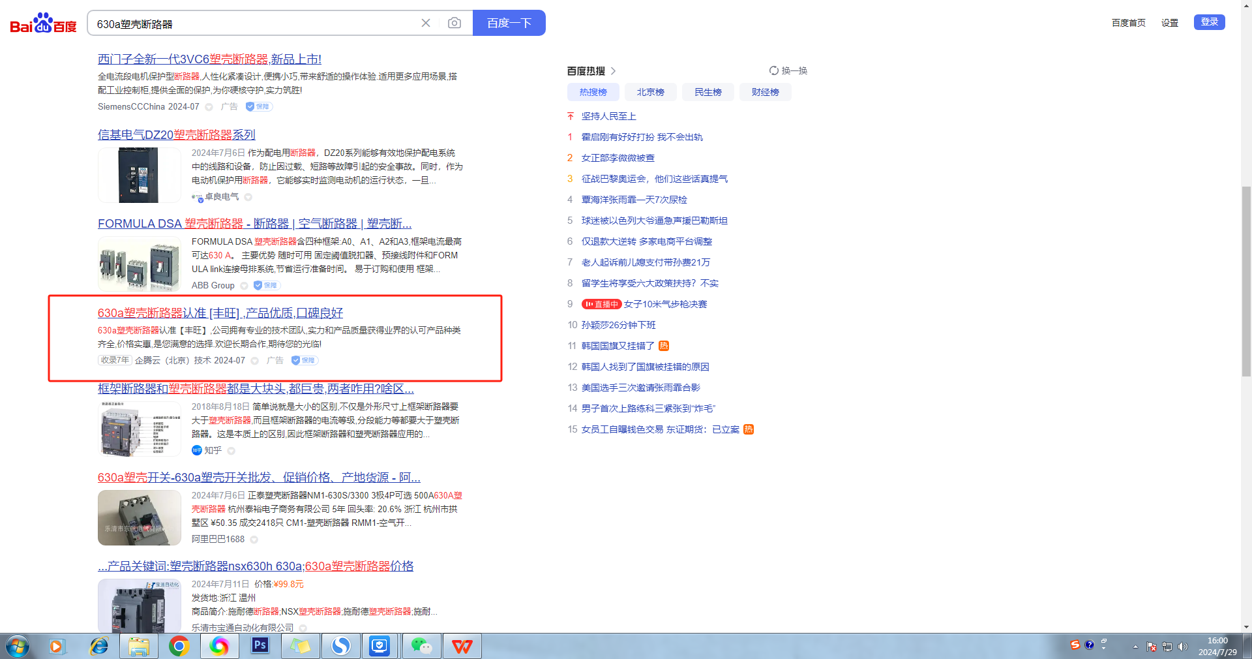Clear the search box with X icon

[x=426, y=23]
